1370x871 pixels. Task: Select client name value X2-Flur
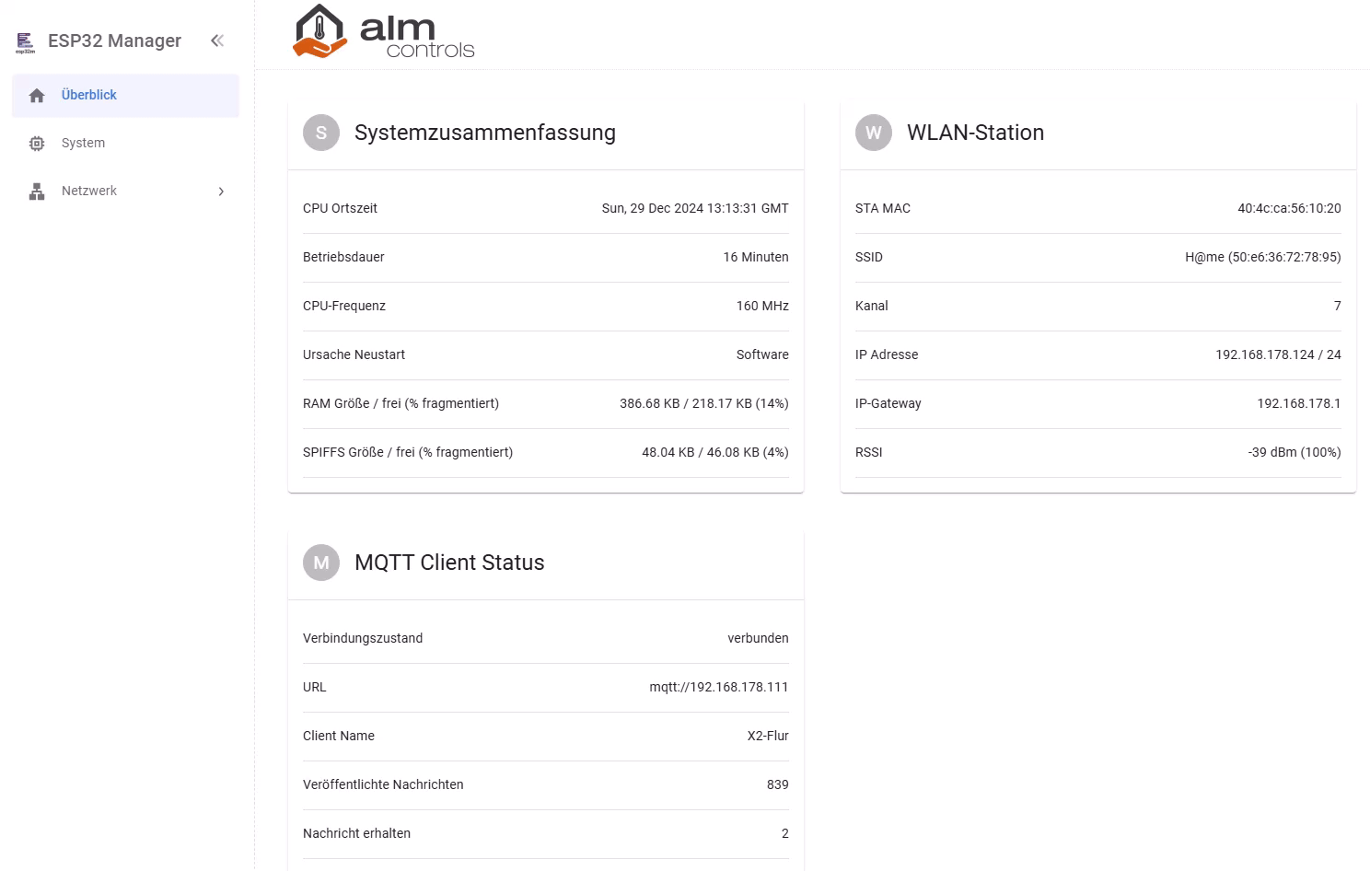[768, 736]
